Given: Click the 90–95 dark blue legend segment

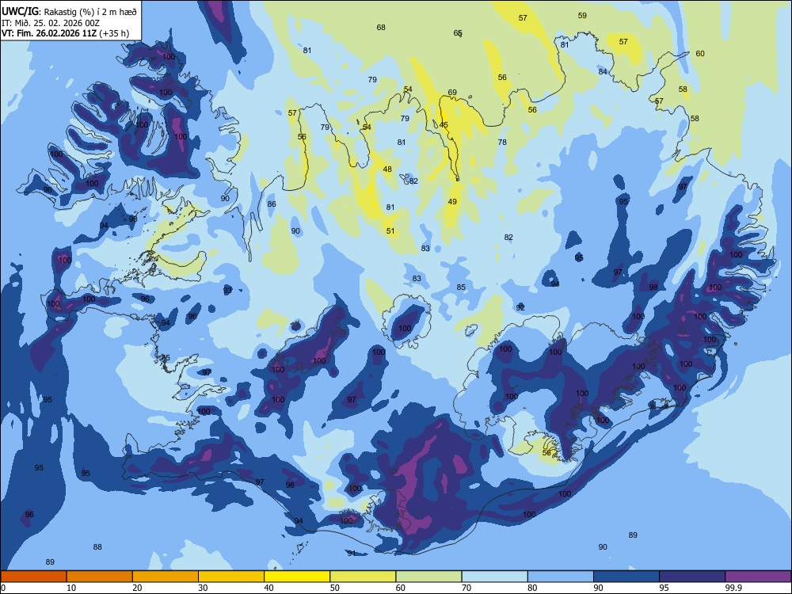Looking at the screenshot, I should point(626,577).
